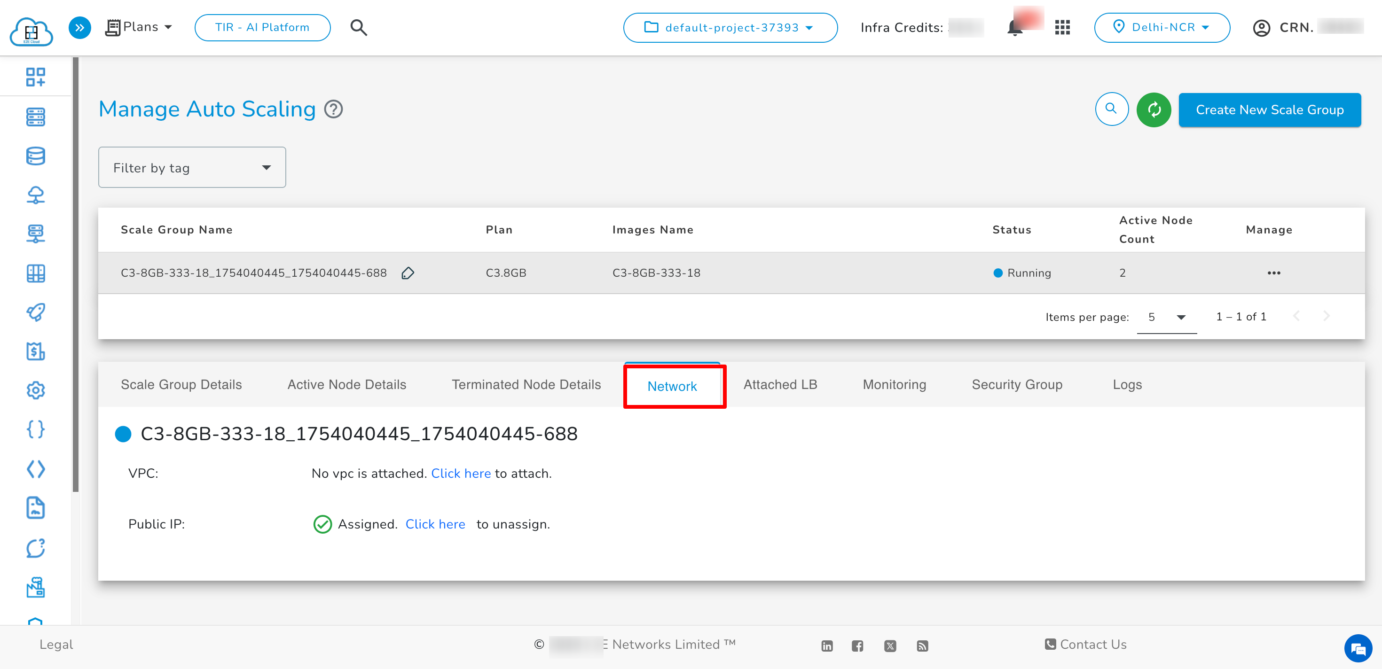Image resolution: width=1382 pixels, height=669 pixels.
Task: Open the Delhi-NCR region selector
Action: click(x=1162, y=27)
